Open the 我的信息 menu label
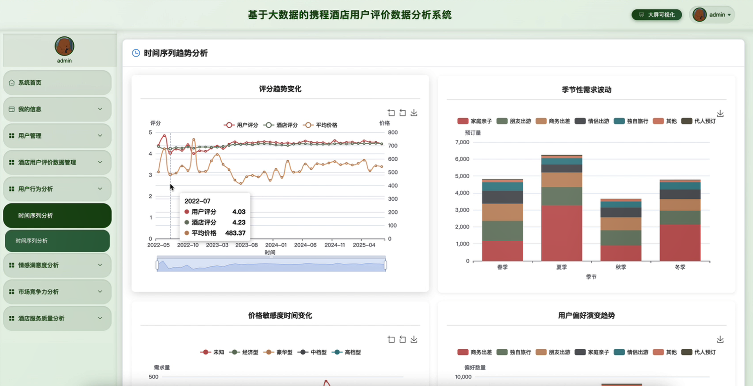The image size is (753, 386). 30,109
